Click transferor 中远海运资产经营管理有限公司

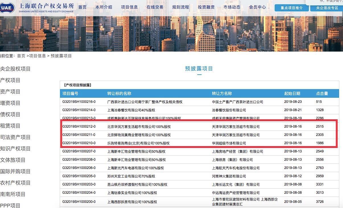tap(236, 193)
